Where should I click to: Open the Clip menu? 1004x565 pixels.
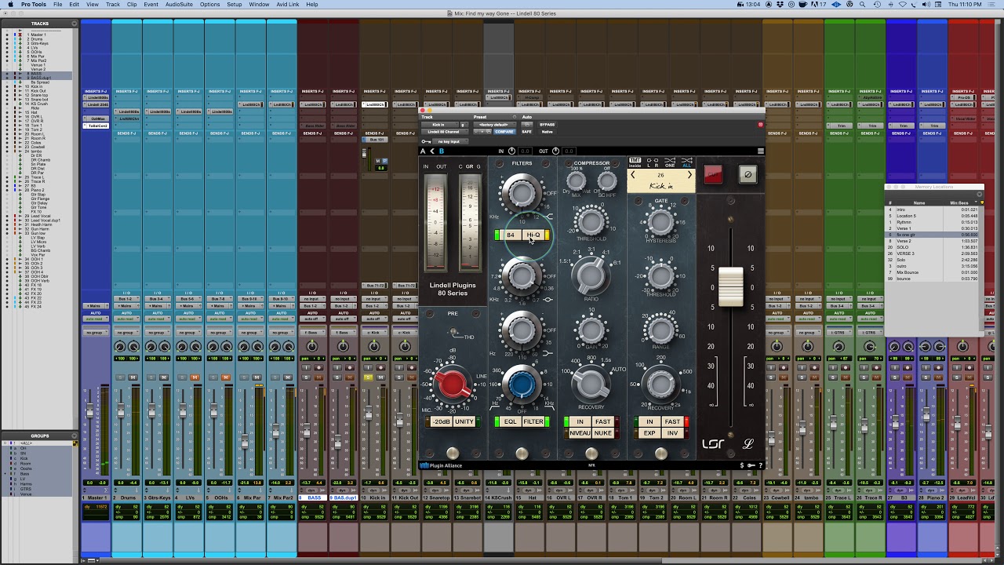[132, 5]
